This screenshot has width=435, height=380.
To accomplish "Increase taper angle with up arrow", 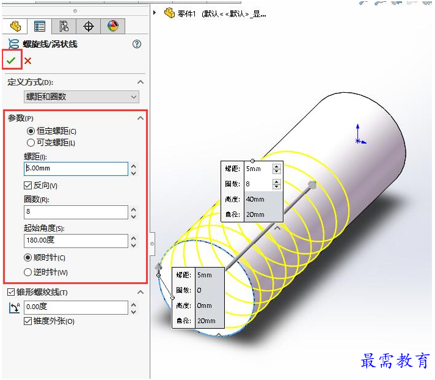I will 134,305.
